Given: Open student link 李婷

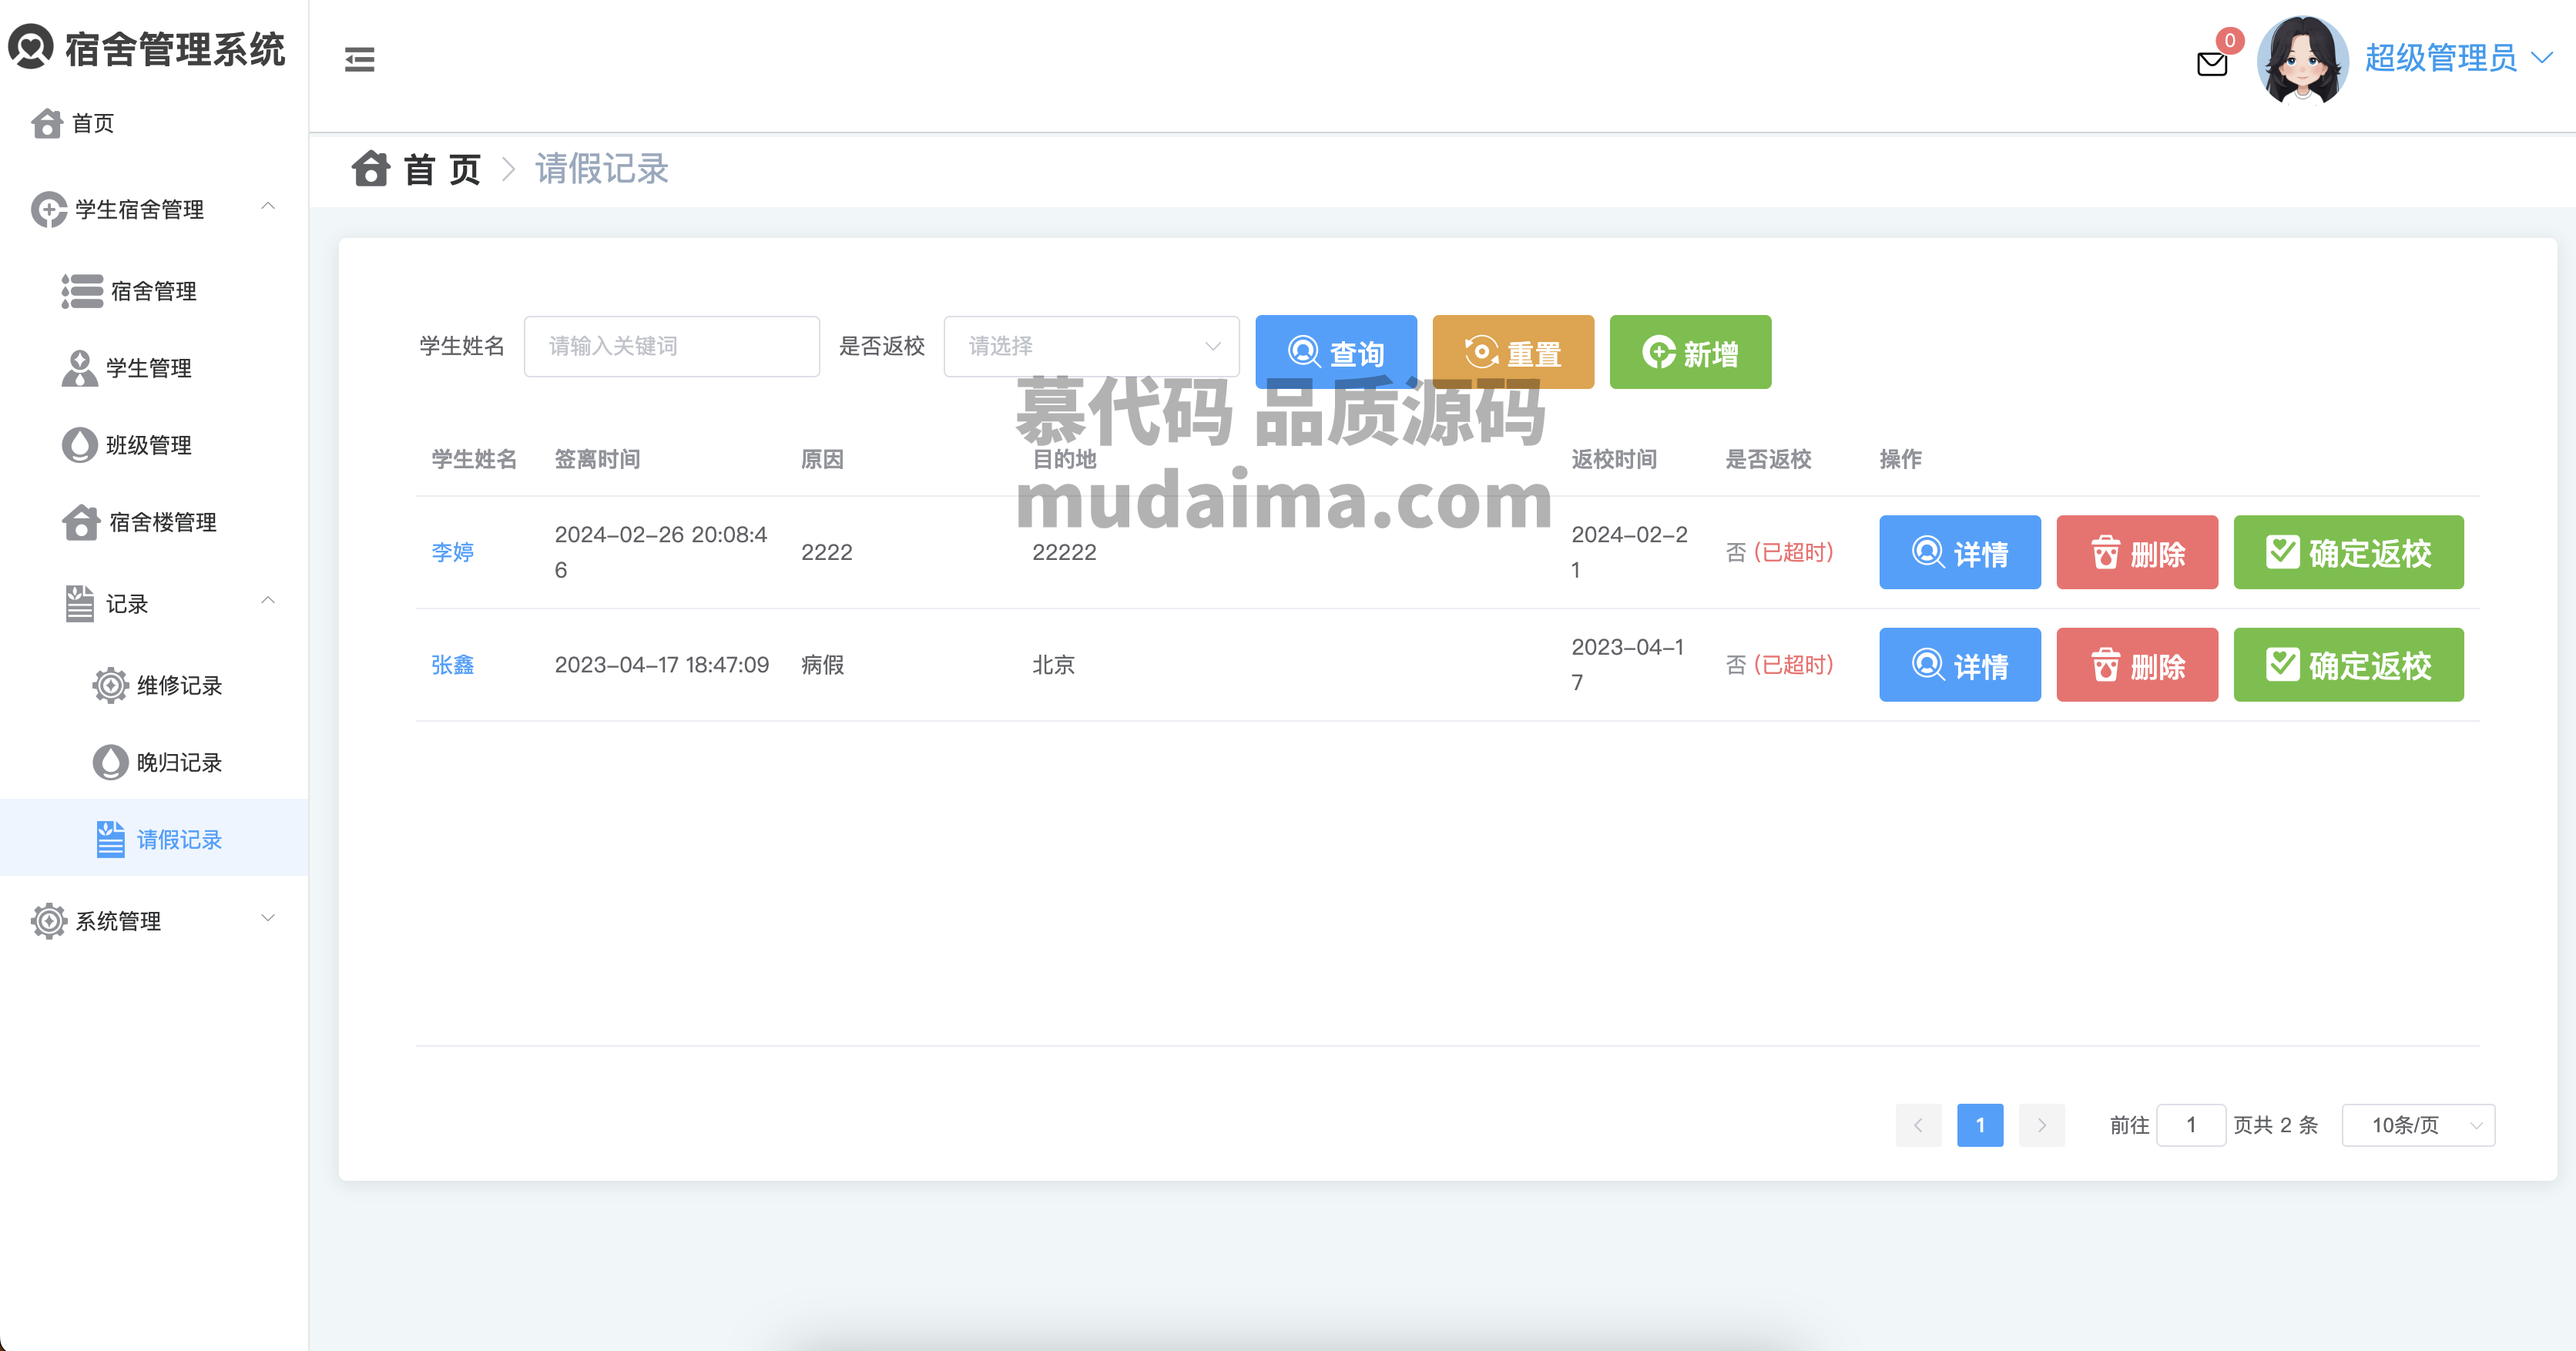Looking at the screenshot, I should [452, 552].
